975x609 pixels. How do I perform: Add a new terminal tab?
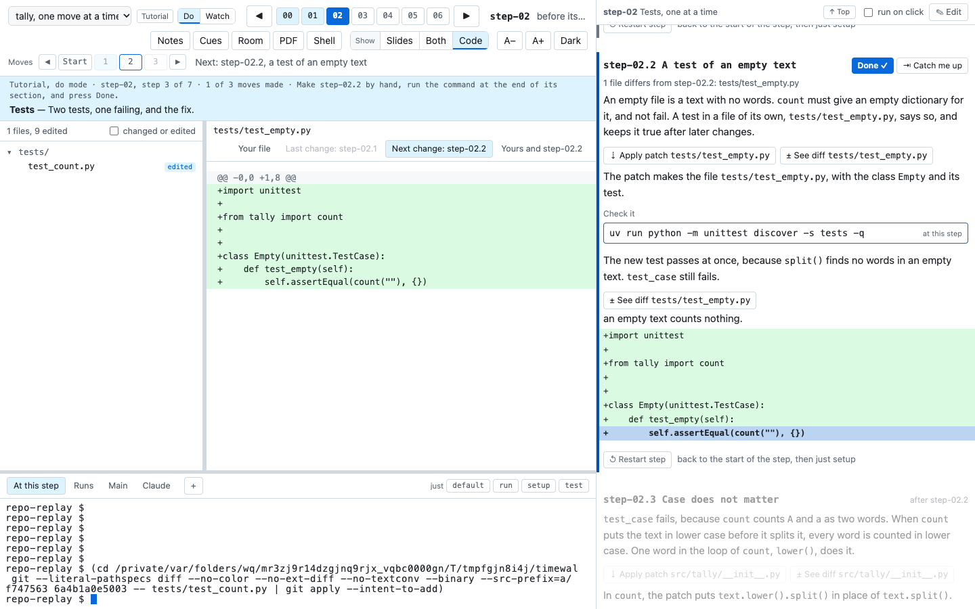tap(193, 486)
